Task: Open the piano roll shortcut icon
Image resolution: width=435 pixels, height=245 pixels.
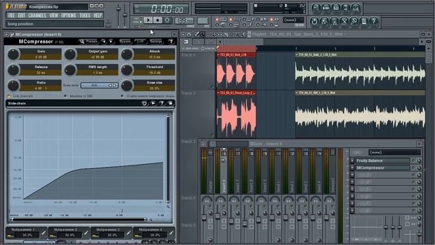Action: pyautogui.click(x=336, y=8)
